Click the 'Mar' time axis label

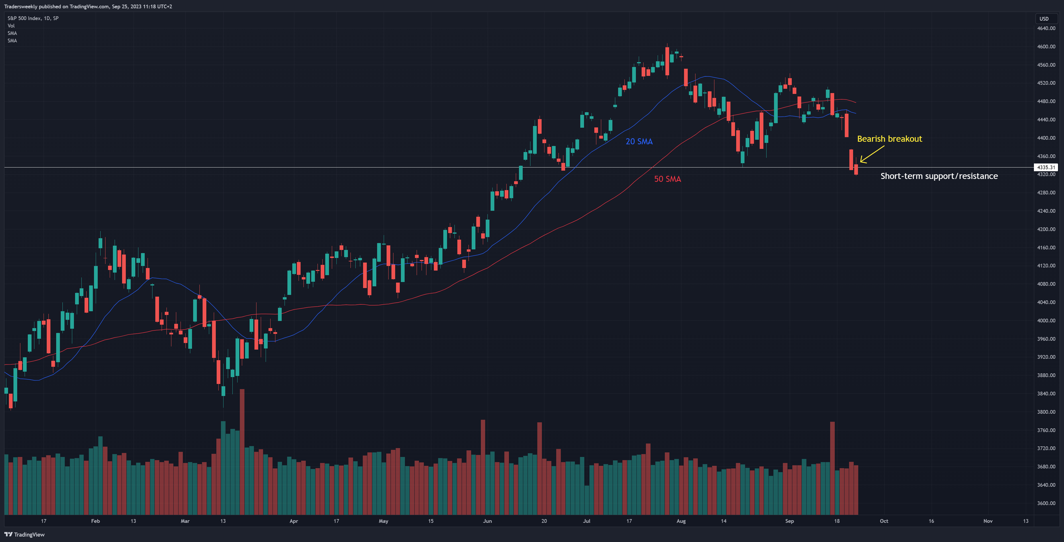click(x=185, y=521)
